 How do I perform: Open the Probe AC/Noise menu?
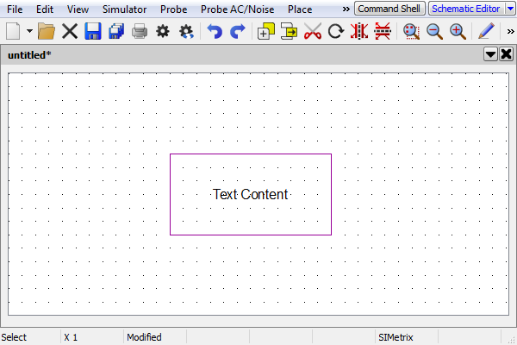pyautogui.click(x=237, y=9)
